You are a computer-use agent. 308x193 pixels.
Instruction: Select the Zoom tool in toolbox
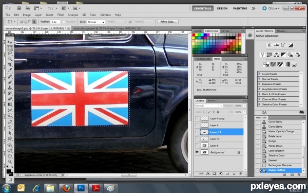click(x=10, y=162)
